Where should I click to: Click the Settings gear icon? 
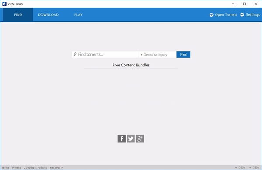coord(242,15)
